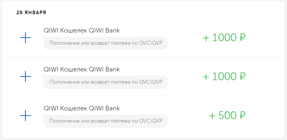Select the second transaction's gray comment bubble
The height and width of the screenshot is (140, 287).
pos(106,82)
